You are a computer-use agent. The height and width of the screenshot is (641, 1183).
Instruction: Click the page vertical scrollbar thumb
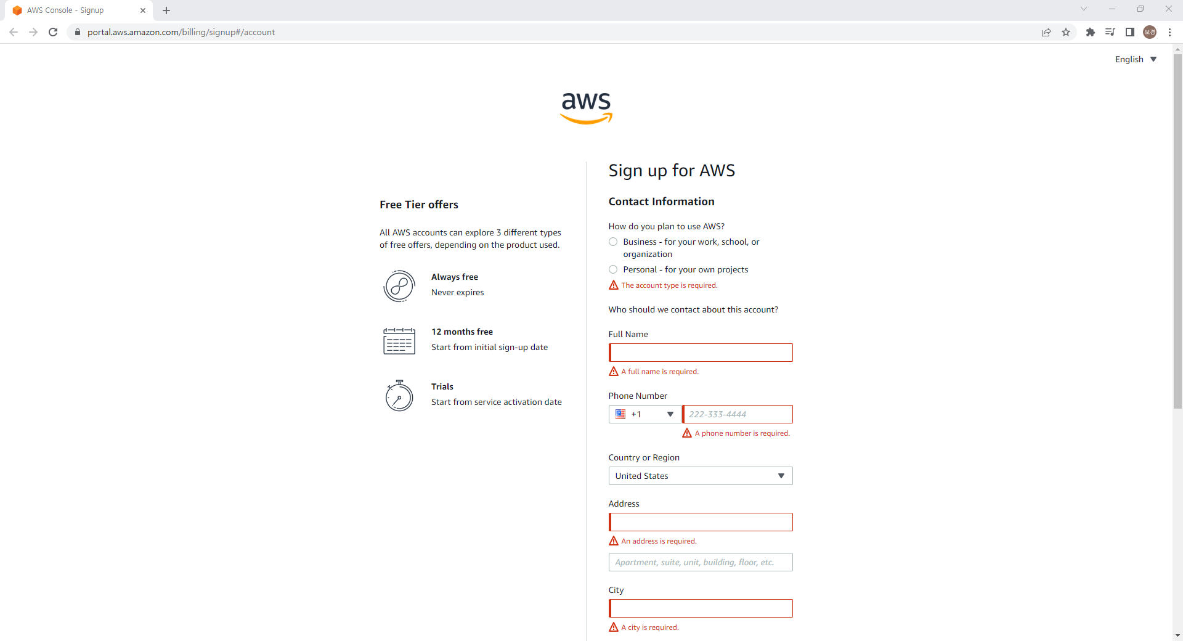(1177, 231)
